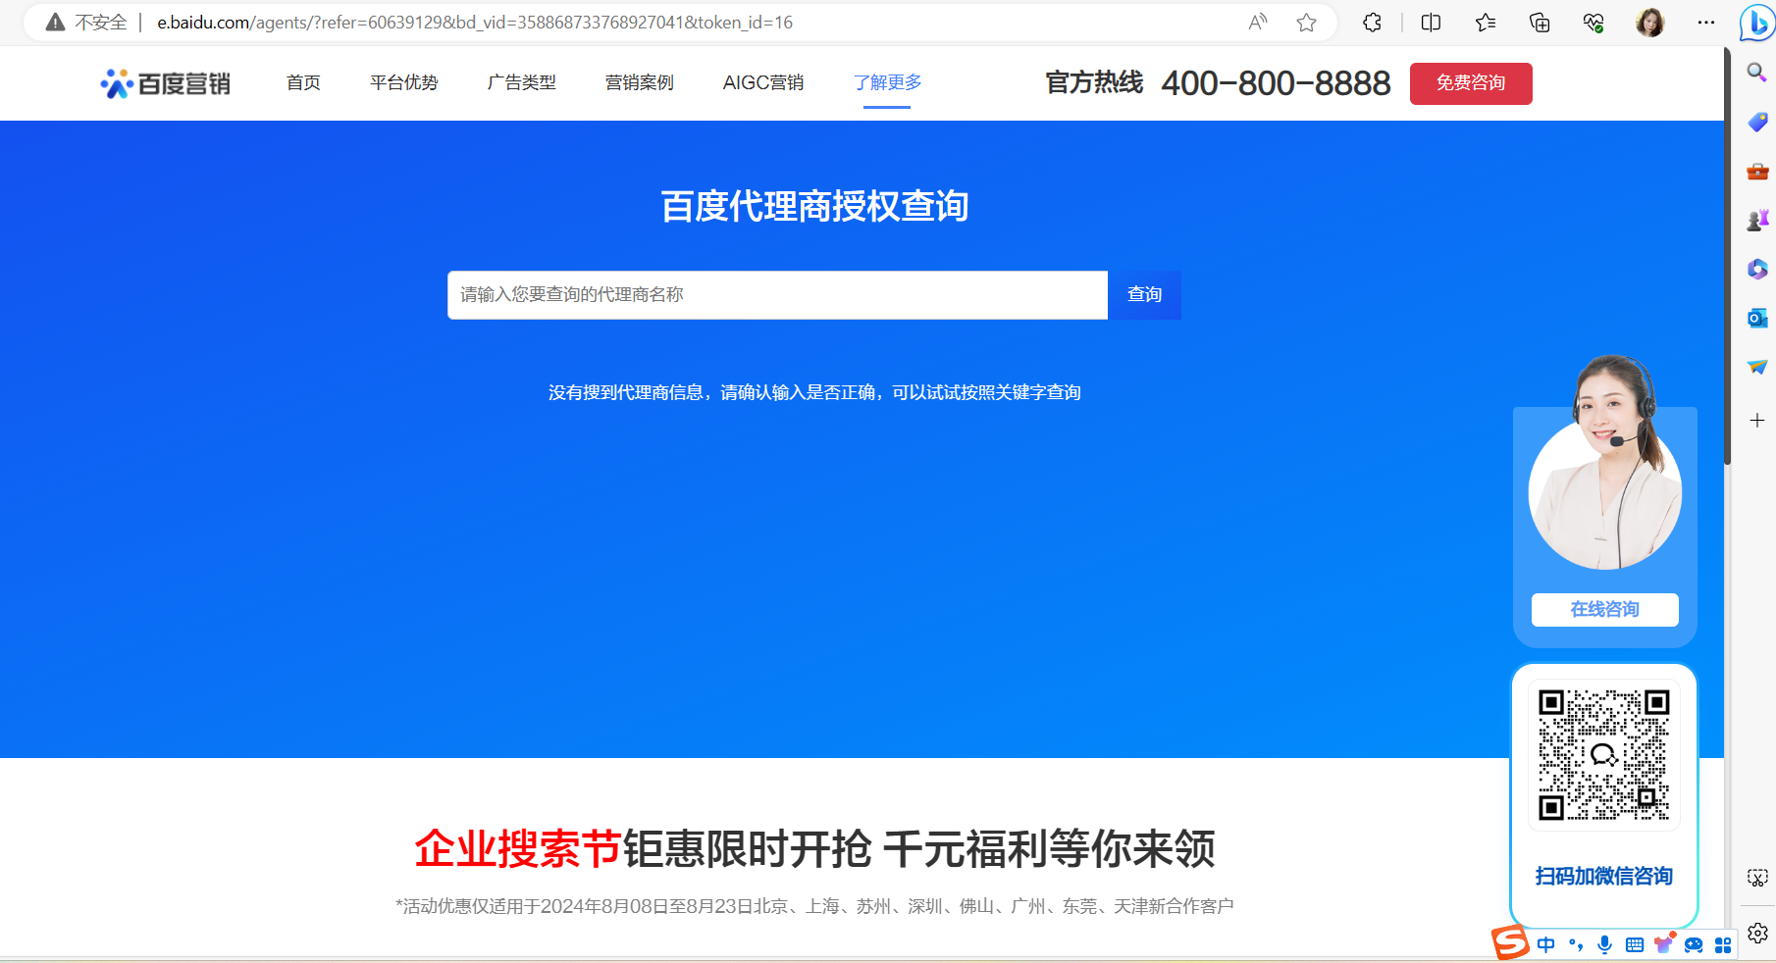Open the sidebar paper plane Drop icon
This screenshot has height=963, width=1776.
coord(1756,367)
